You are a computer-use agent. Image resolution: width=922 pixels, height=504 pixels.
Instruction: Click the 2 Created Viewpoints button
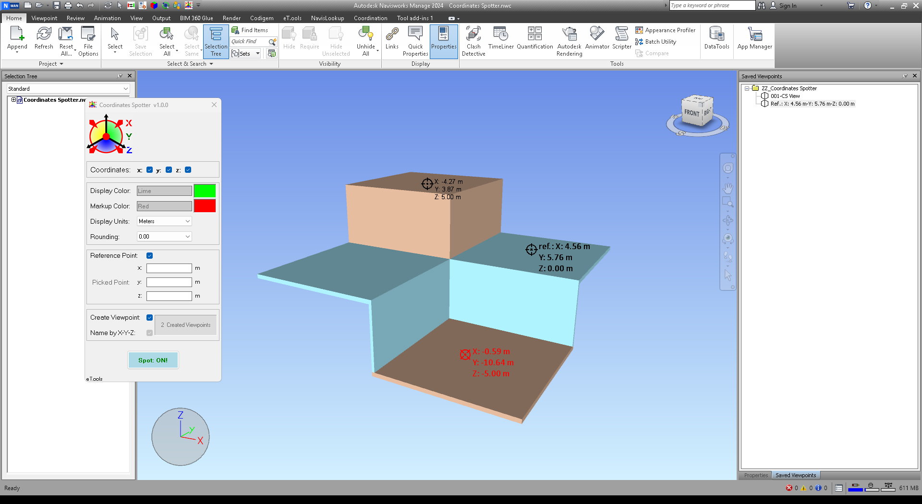tap(186, 325)
